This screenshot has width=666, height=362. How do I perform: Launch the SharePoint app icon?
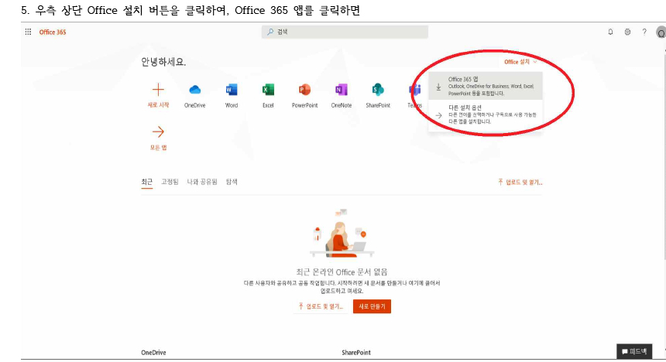click(x=378, y=90)
